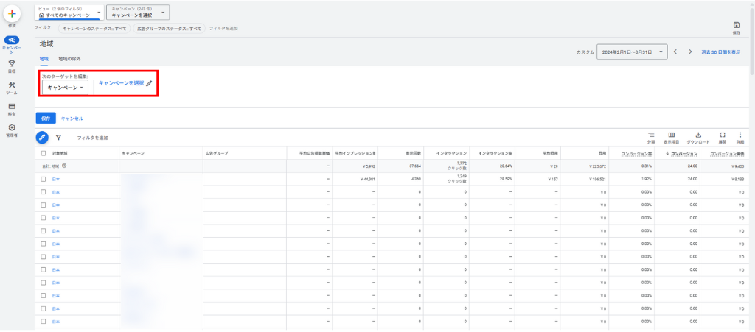Click the コンバージョン単価 column header
The height and width of the screenshot is (332, 755).
pyautogui.click(x=728, y=153)
